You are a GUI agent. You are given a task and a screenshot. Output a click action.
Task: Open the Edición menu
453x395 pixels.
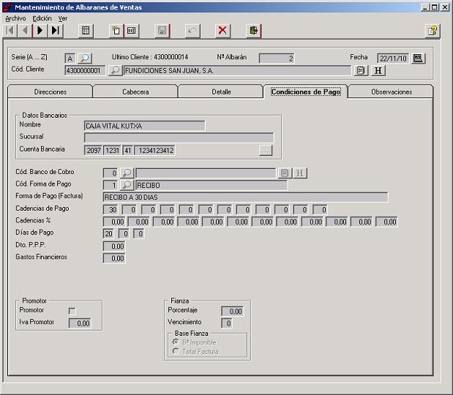coord(42,18)
